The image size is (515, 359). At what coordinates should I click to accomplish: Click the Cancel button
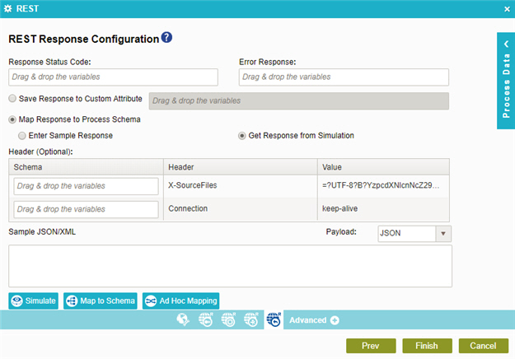[484, 346]
